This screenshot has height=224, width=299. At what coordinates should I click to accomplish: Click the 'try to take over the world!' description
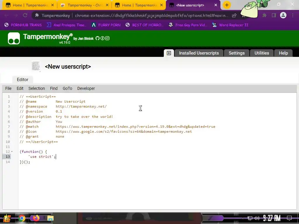coord(84,117)
